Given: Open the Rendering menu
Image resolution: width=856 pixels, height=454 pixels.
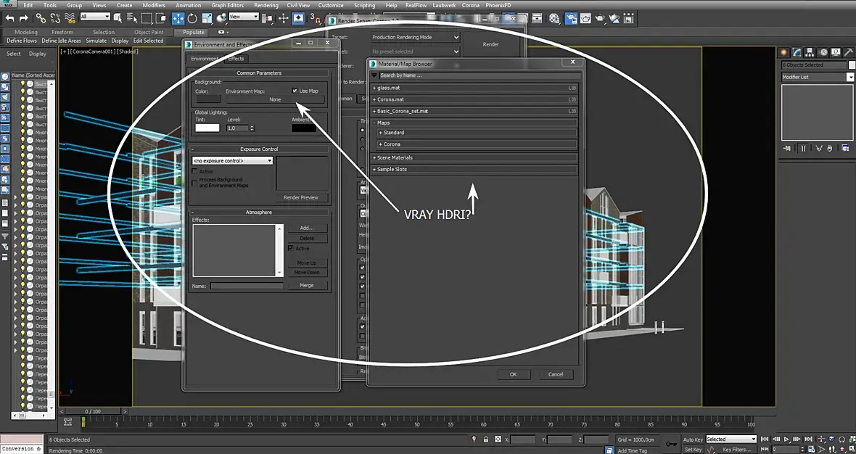Looking at the screenshot, I should click(x=266, y=5).
